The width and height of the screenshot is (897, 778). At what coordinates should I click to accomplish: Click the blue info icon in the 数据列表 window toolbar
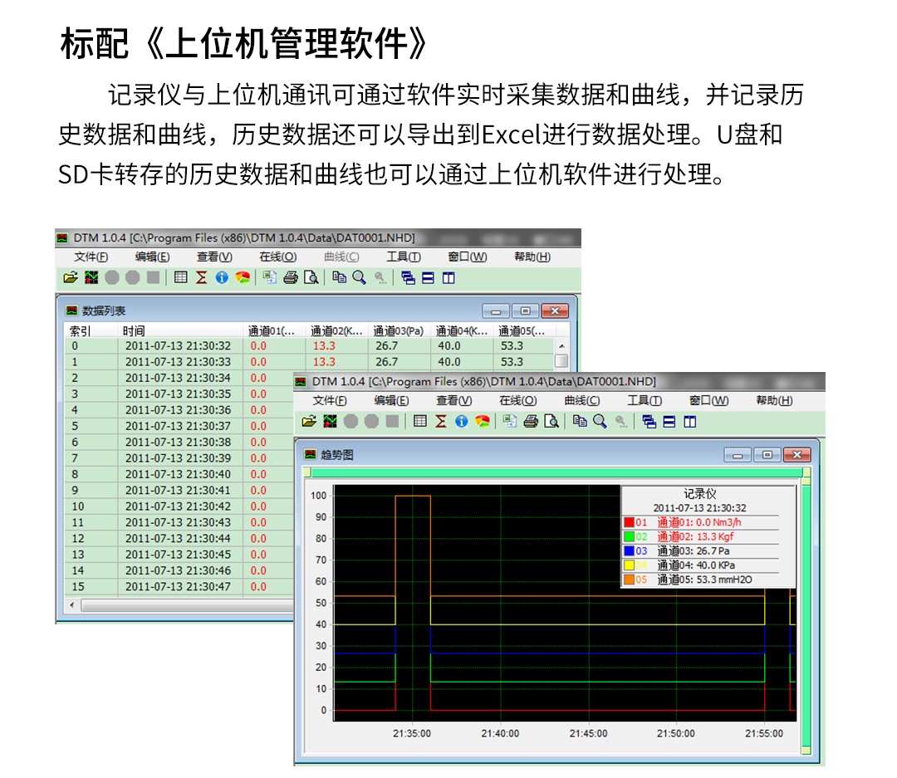[x=222, y=278]
